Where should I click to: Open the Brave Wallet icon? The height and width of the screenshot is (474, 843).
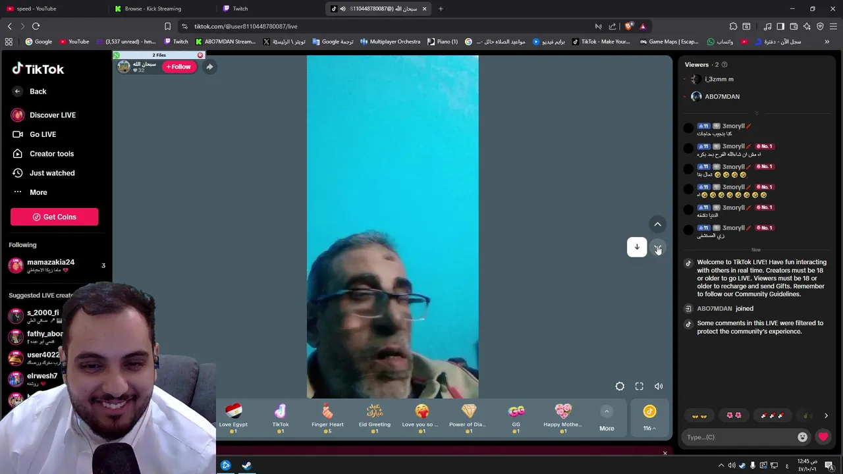(x=794, y=26)
